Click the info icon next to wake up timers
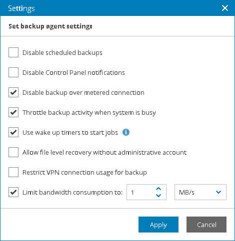This screenshot has height=241, width=235. [x=126, y=132]
